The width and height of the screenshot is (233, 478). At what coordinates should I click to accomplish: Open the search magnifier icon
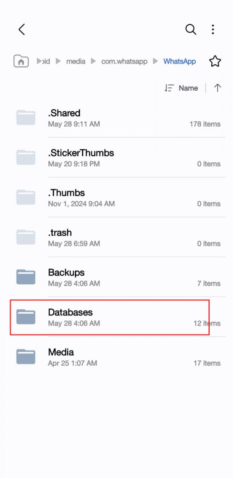[x=190, y=30]
